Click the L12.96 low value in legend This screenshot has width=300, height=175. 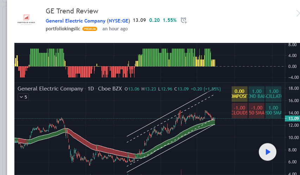click(165, 89)
